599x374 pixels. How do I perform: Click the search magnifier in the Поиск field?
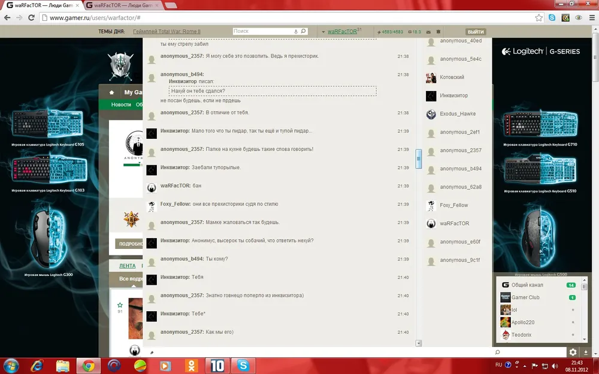pyautogui.click(x=303, y=31)
